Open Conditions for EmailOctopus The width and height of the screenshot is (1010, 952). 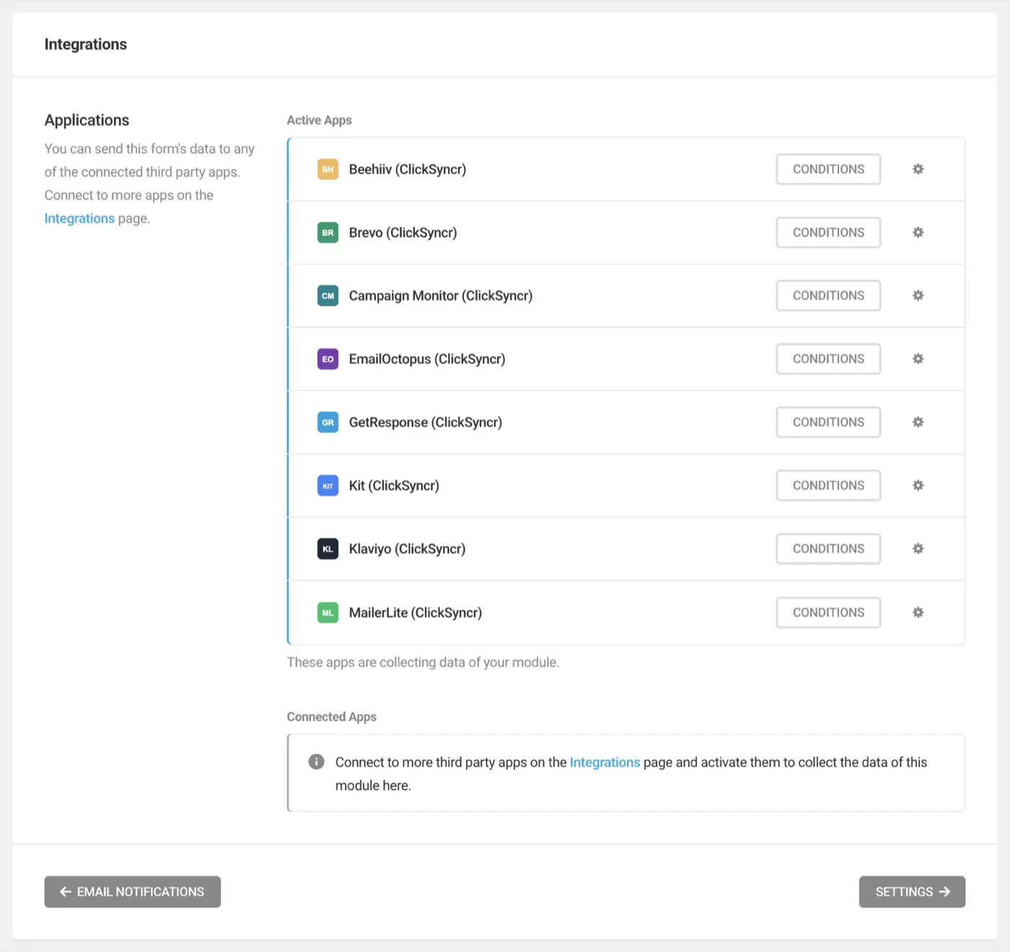[x=828, y=359]
